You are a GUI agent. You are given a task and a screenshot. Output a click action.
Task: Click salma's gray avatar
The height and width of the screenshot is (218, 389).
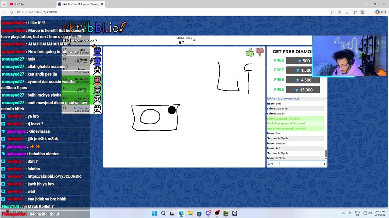(97, 90)
